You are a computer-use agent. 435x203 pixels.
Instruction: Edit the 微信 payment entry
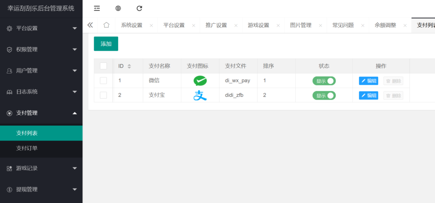point(368,81)
